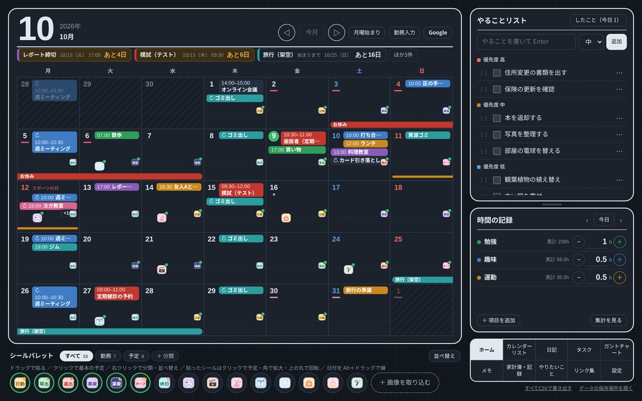Click the green dot next to 勉強
This screenshot has height=401, width=642.
[479, 242]
